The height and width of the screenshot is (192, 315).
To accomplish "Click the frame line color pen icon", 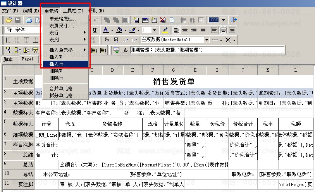I will pyautogui.click(x=133, y=30).
